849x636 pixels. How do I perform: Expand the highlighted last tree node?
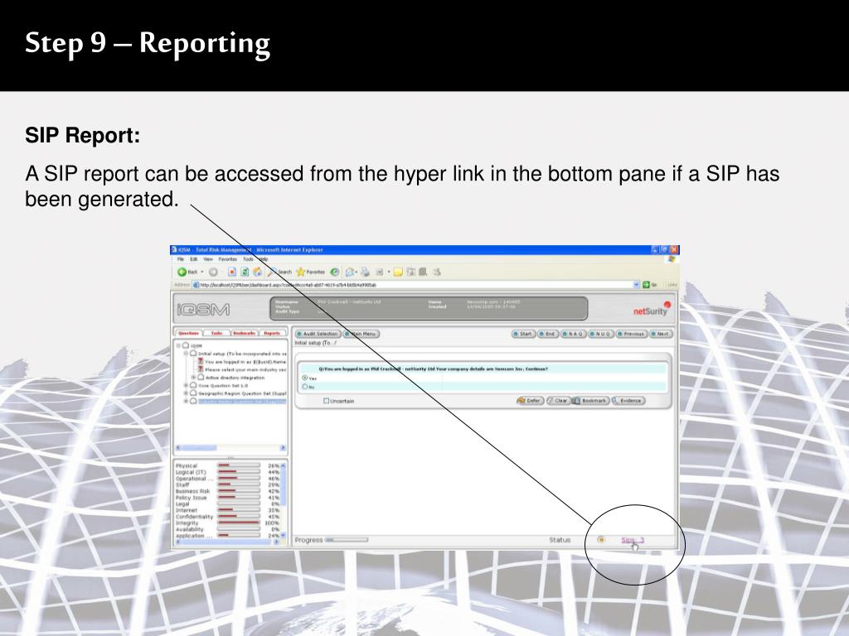[186, 402]
